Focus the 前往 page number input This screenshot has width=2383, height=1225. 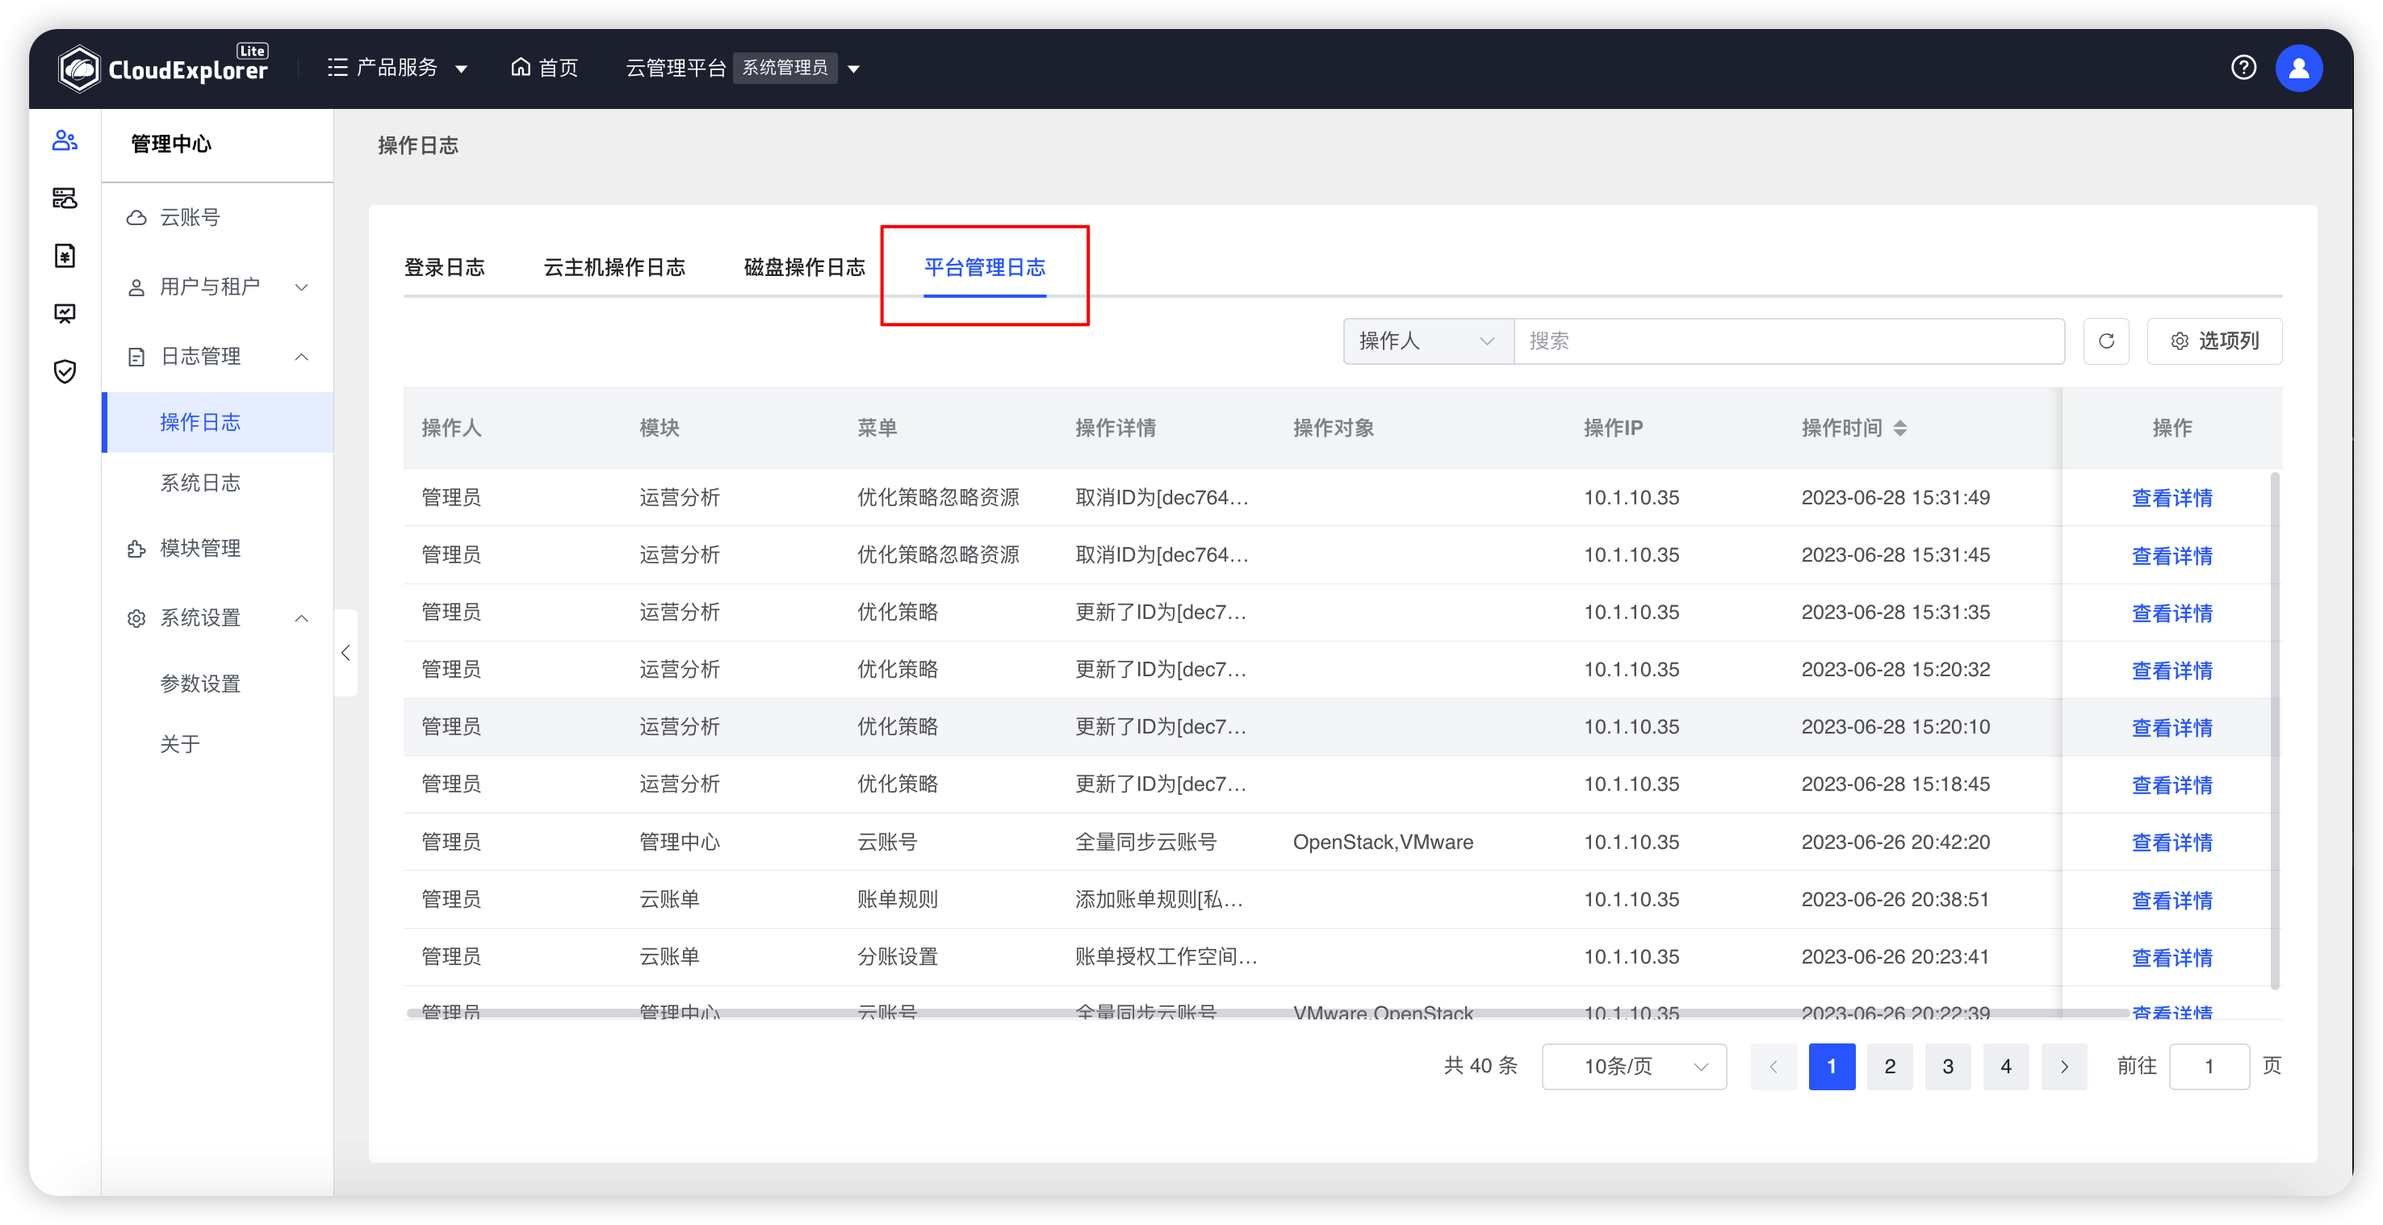(2209, 1066)
